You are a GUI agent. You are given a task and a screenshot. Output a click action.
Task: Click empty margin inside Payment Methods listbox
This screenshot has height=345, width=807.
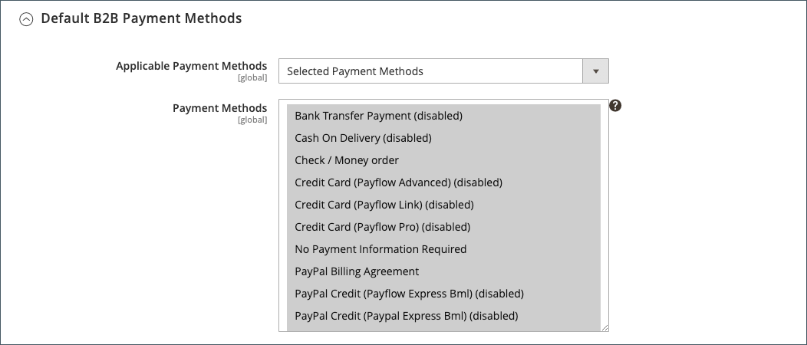coord(283,216)
